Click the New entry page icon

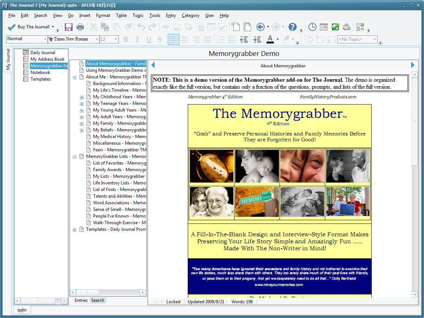[236, 27]
